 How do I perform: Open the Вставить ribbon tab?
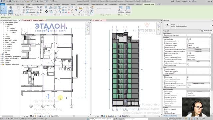point(57,4)
